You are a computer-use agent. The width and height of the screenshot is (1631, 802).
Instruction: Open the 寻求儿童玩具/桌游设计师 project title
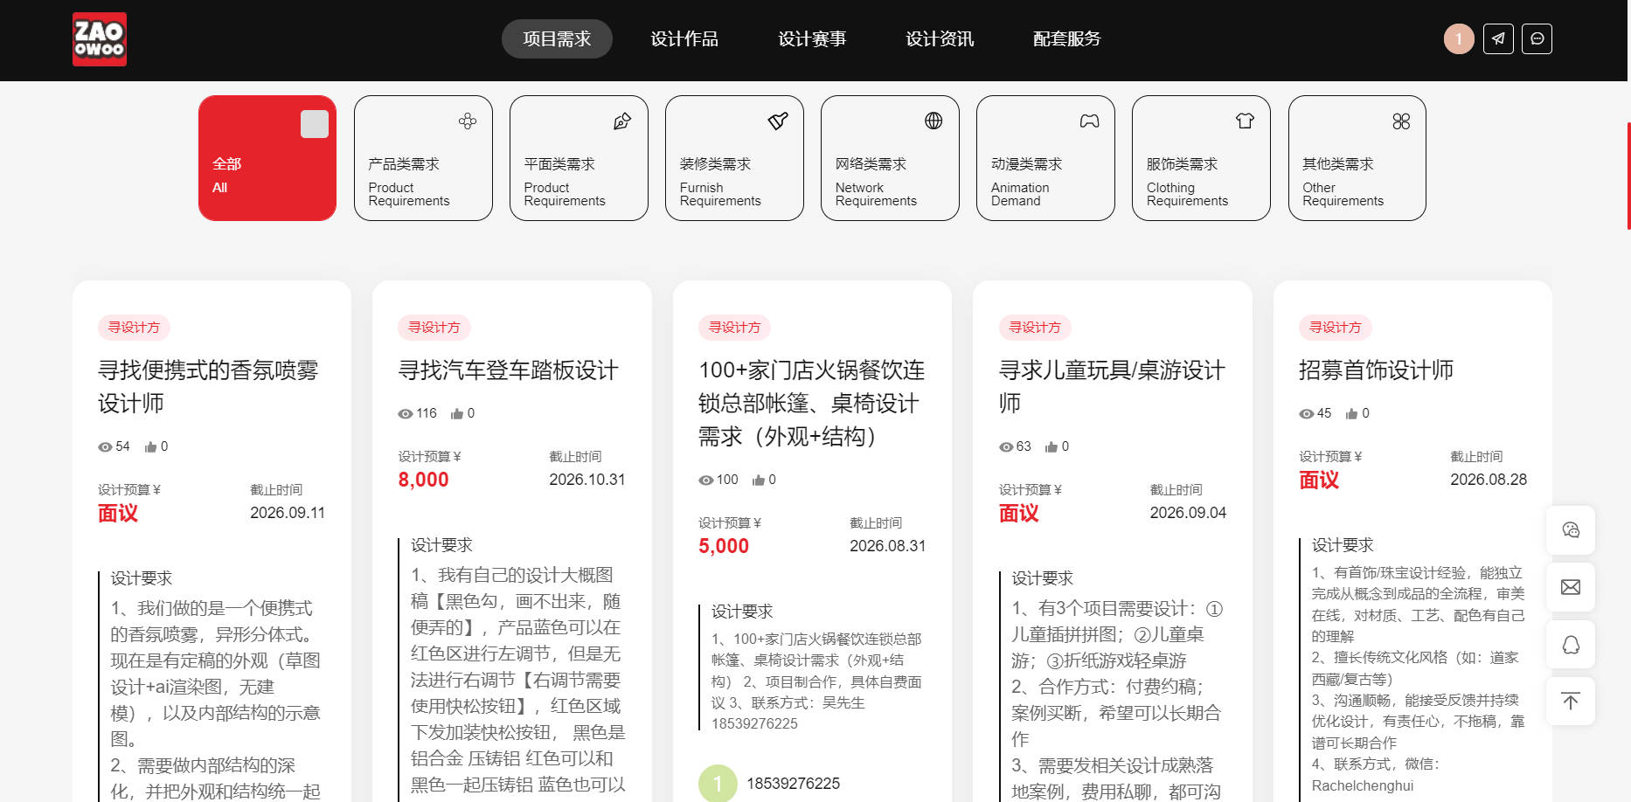click(x=1112, y=386)
